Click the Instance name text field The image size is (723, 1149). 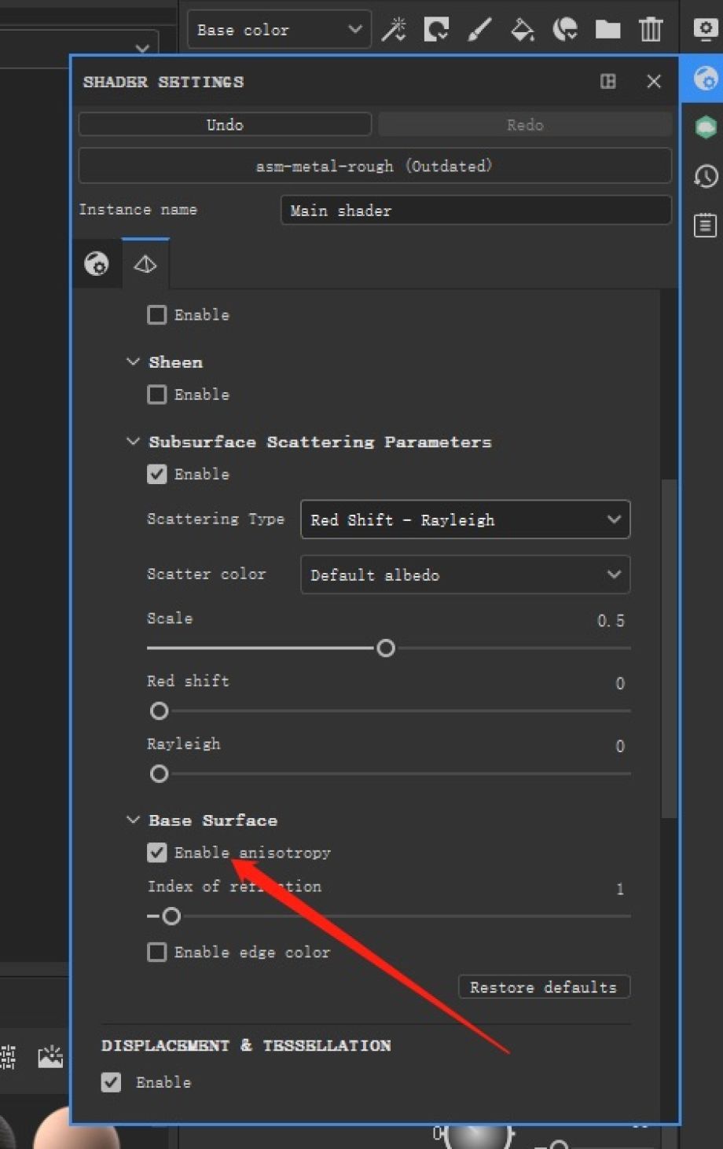click(475, 211)
